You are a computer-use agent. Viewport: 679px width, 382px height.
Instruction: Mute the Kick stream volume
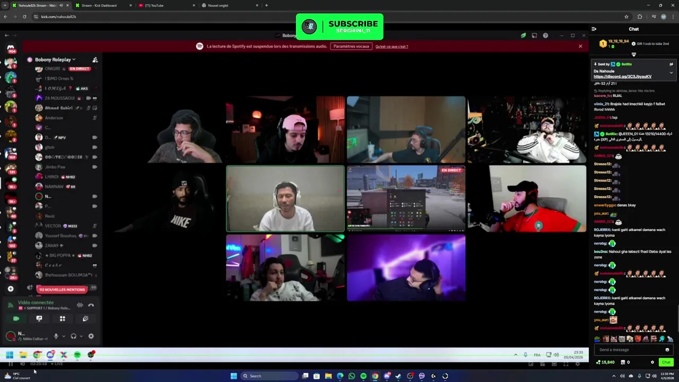point(22,364)
